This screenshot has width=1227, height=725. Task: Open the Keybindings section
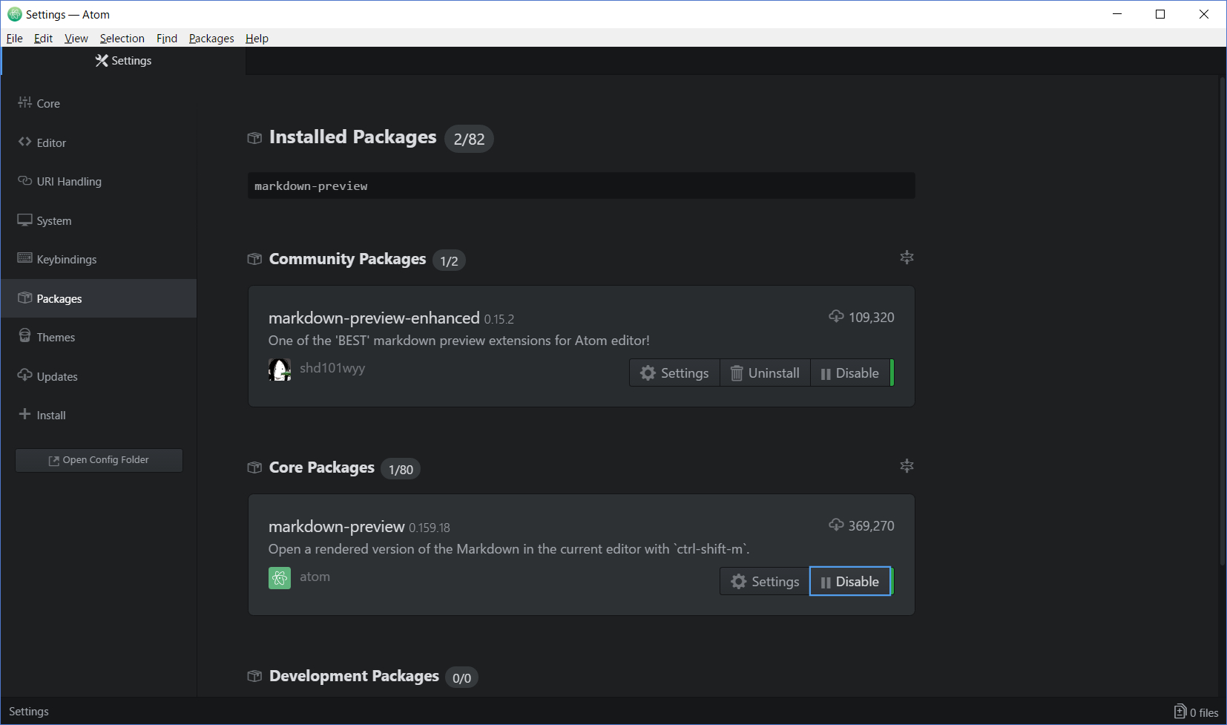coord(66,259)
